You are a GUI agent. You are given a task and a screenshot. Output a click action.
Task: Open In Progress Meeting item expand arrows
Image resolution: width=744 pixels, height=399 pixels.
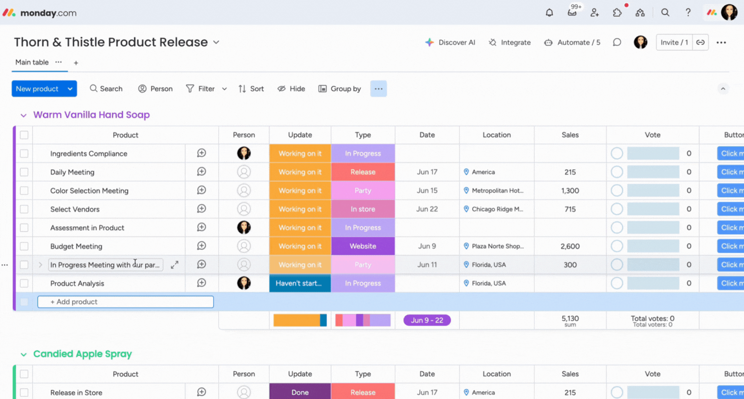point(174,265)
